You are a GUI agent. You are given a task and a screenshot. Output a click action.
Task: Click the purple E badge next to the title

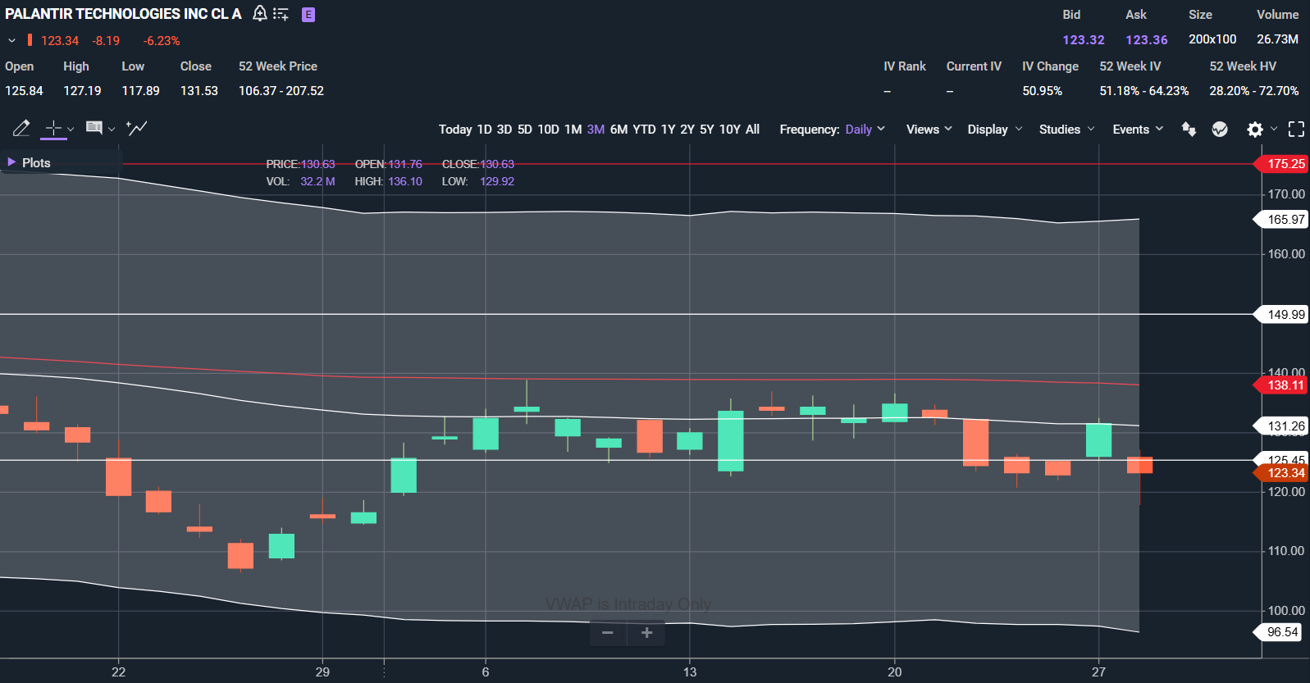click(x=308, y=15)
